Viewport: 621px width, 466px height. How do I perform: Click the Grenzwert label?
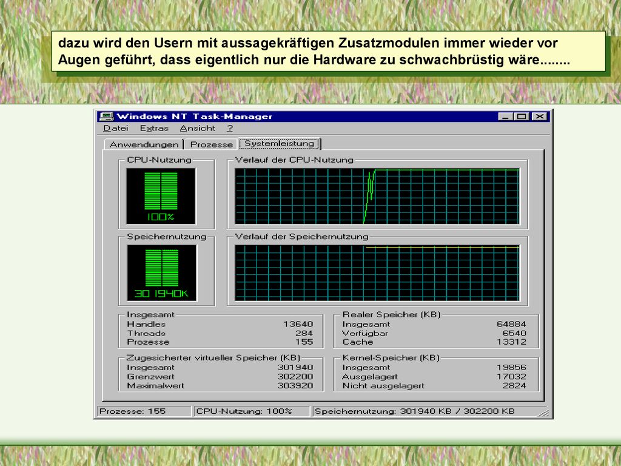[150, 376]
